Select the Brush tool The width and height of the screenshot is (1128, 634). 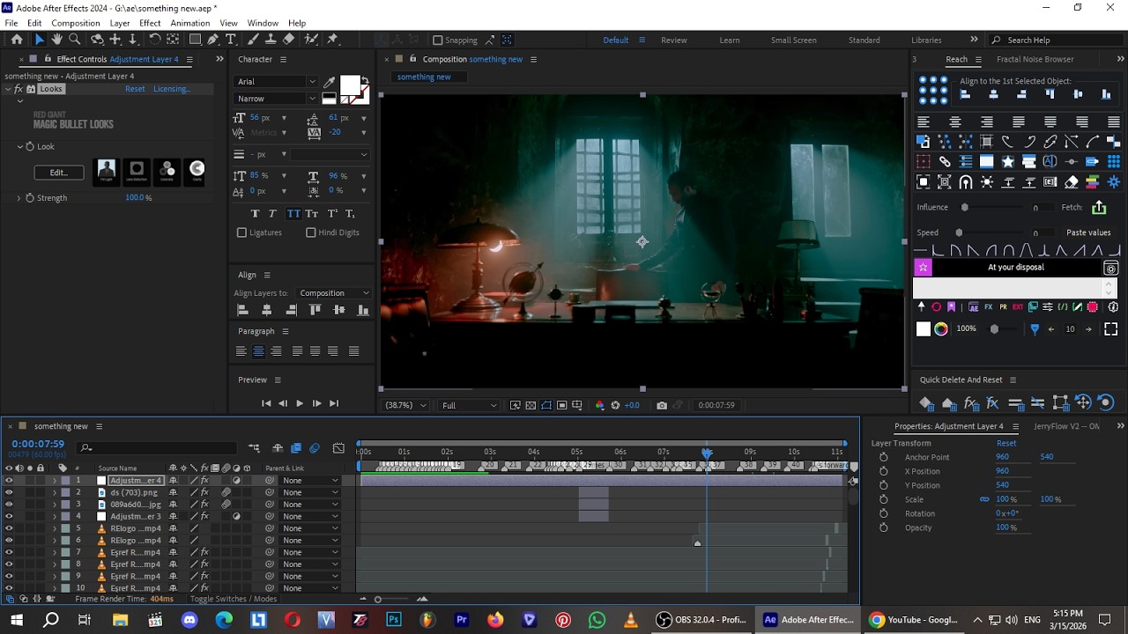coord(255,40)
